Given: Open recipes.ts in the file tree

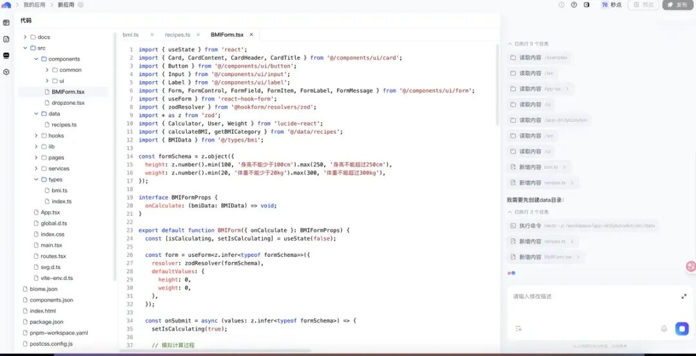Looking at the screenshot, I should (x=60, y=125).
